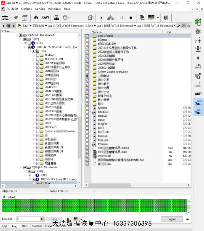Screen dimensions: 204x231
Task: Toggle the Lost & Found checkbox
Action: [x=87, y=36]
